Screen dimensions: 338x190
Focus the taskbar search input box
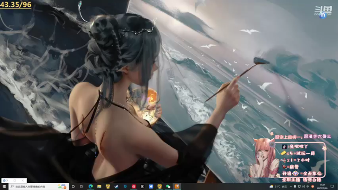click(39, 187)
